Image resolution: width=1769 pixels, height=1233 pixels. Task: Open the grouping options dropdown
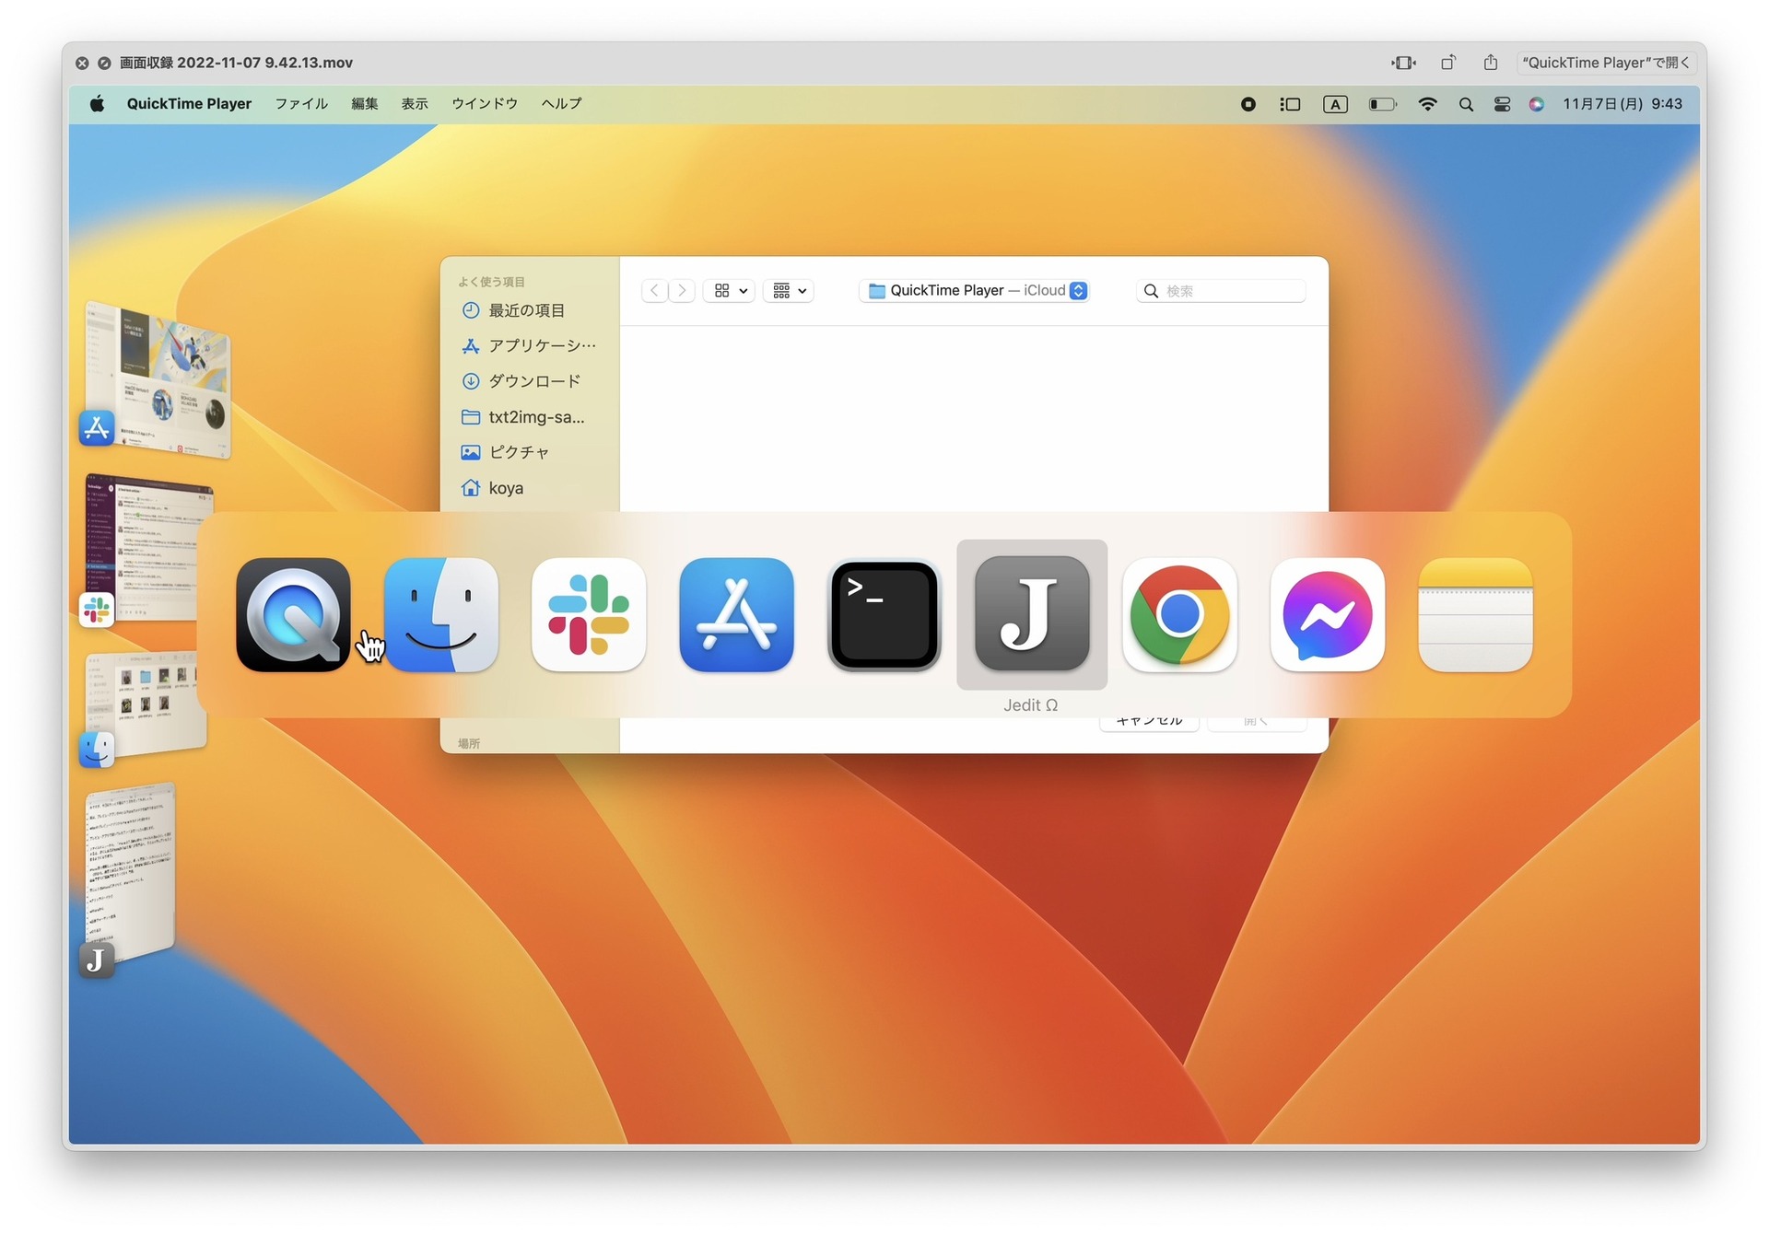pyautogui.click(x=788, y=290)
